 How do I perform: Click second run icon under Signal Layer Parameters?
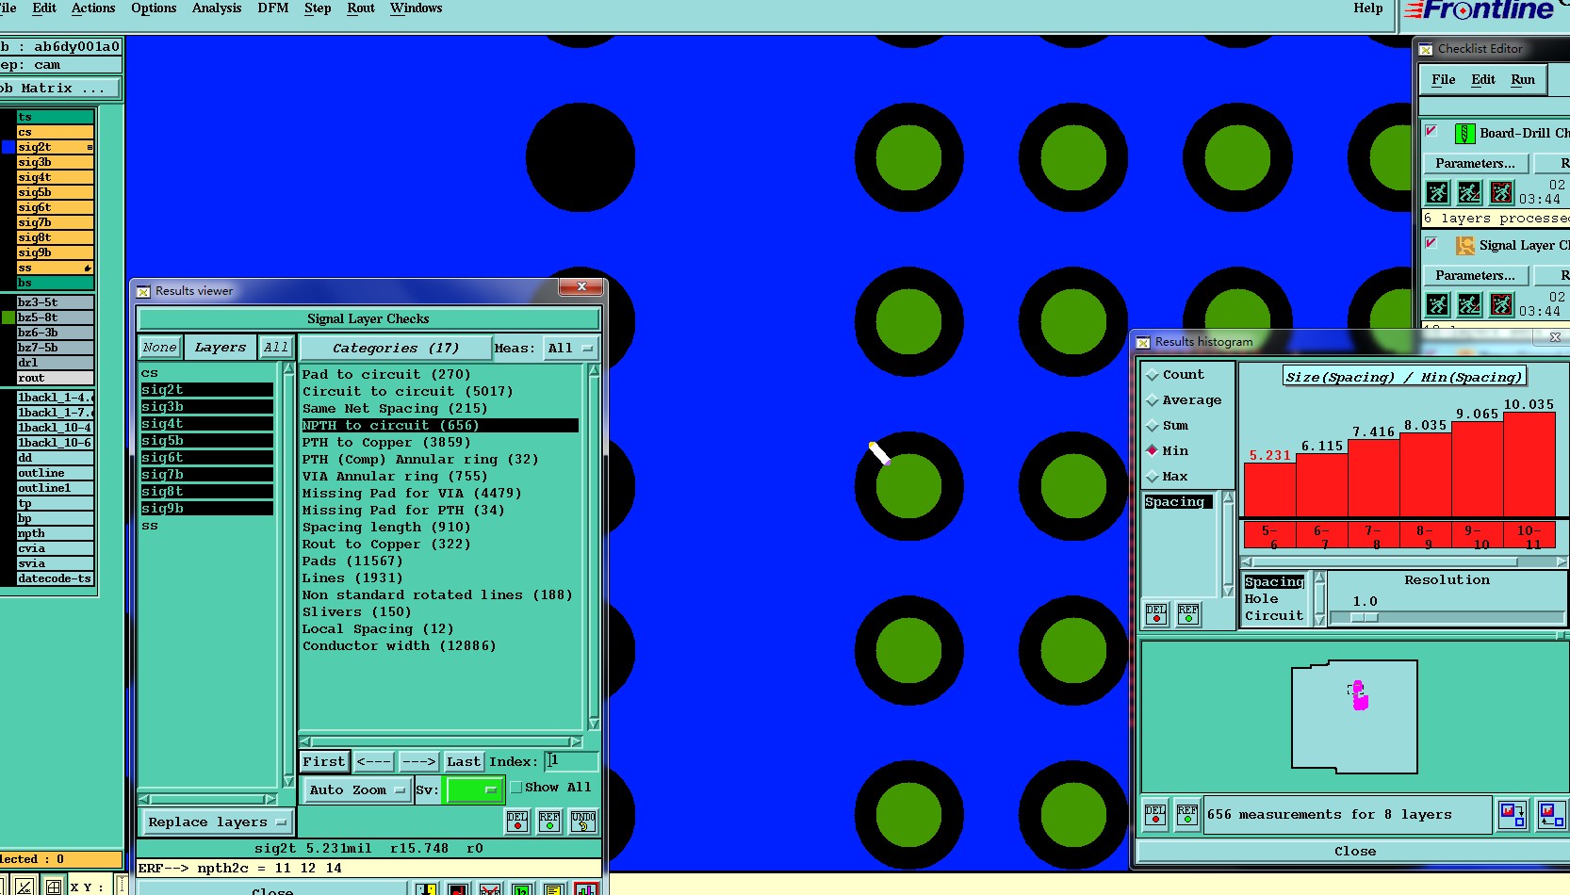1469,305
